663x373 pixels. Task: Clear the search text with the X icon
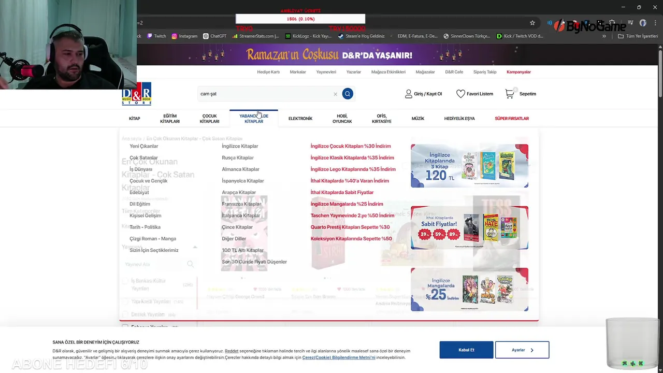pyautogui.click(x=335, y=94)
